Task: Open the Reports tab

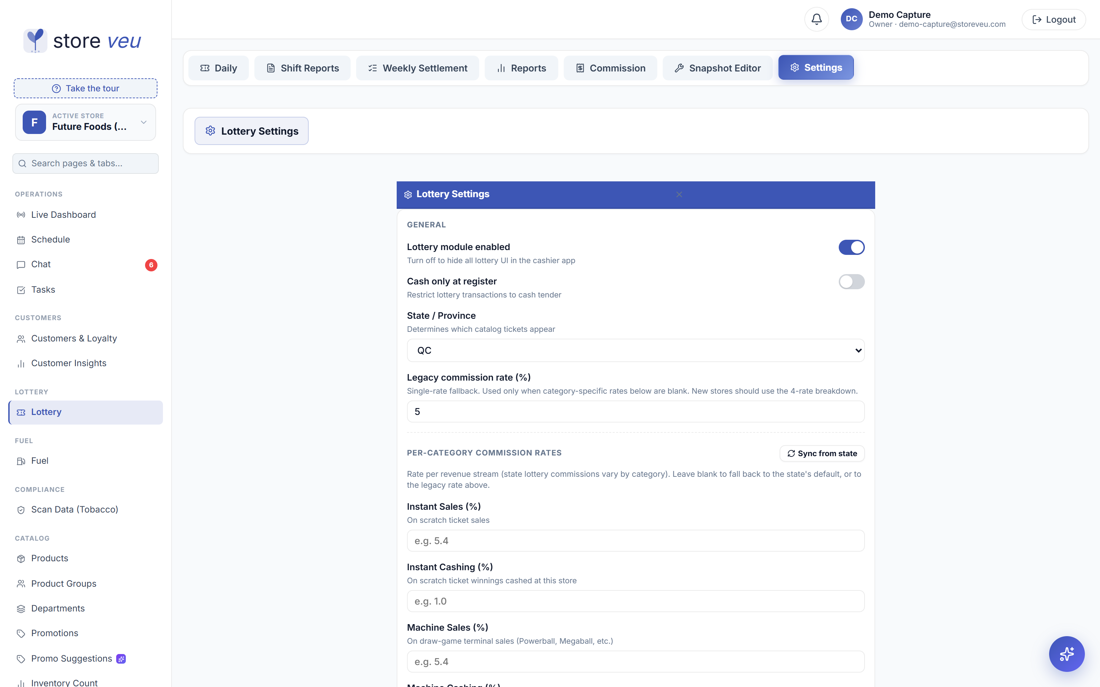Action: coord(521,68)
